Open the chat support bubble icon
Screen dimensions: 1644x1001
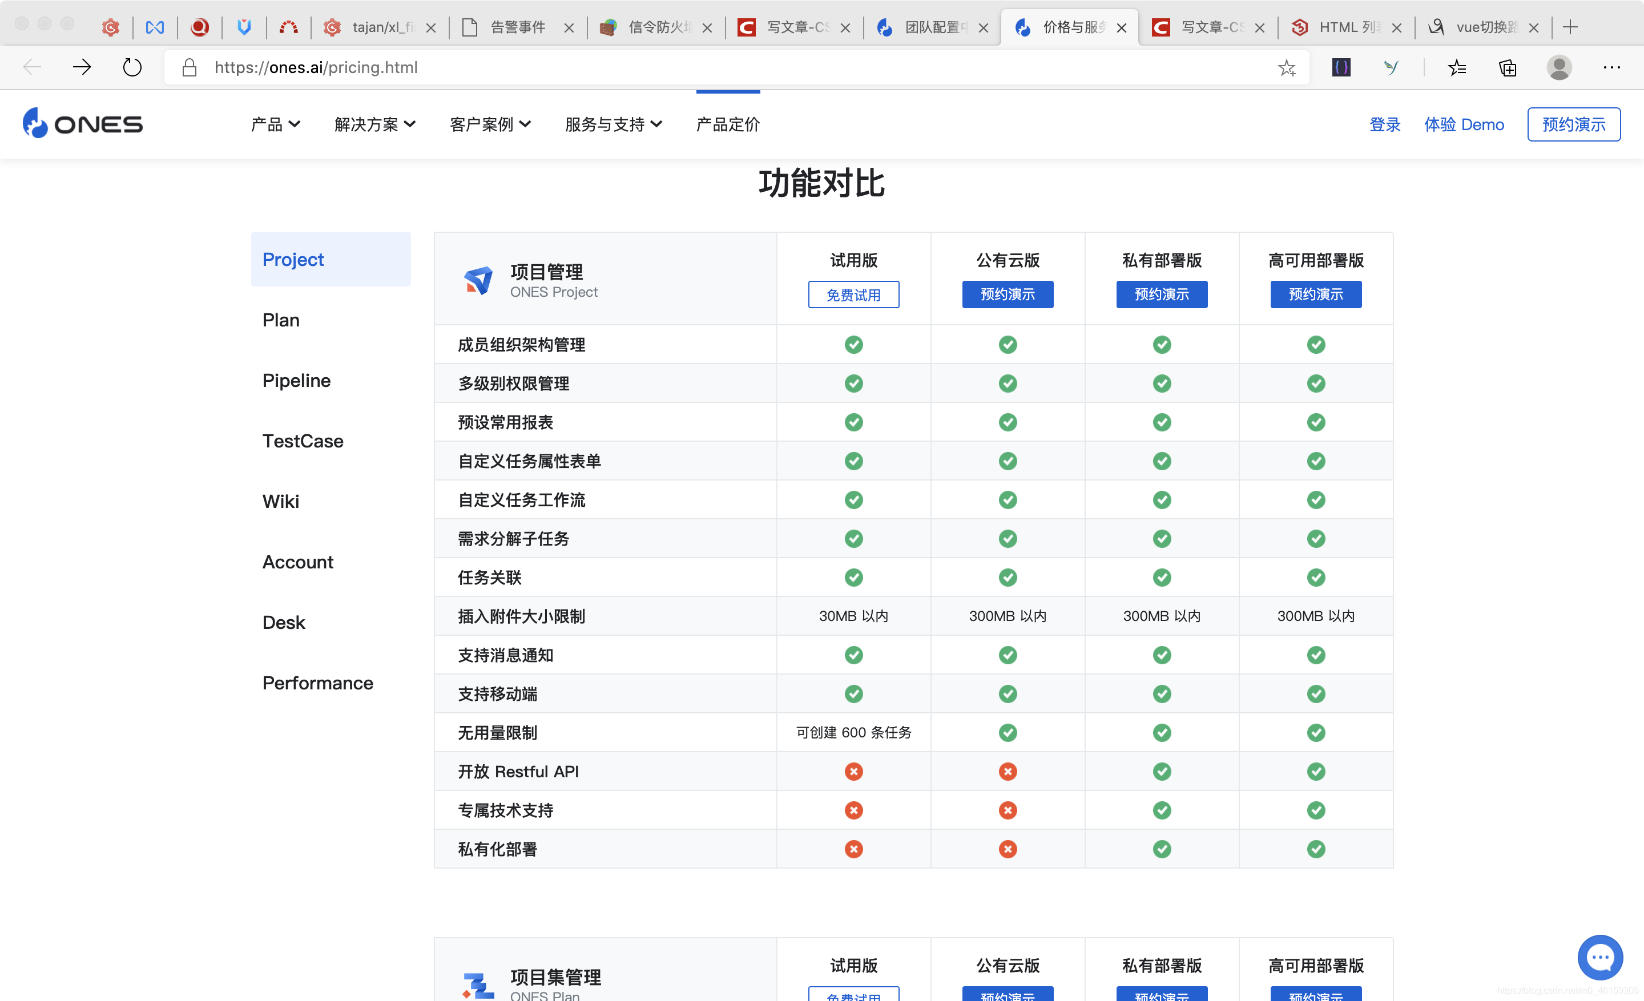(1599, 958)
